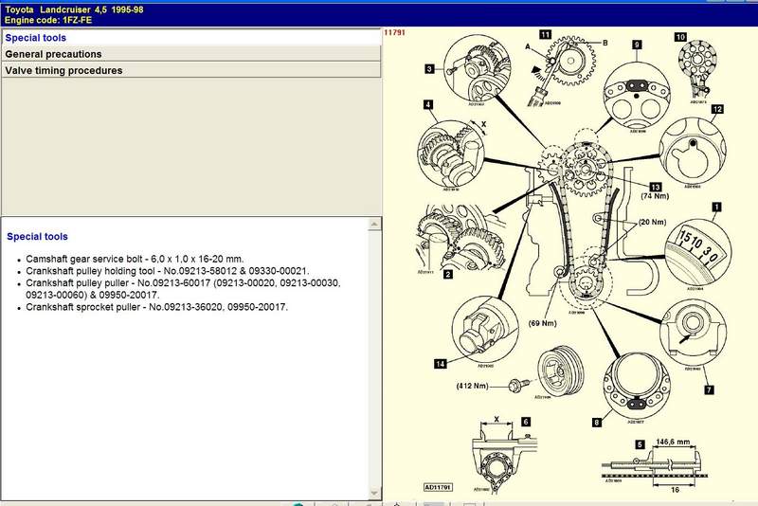Click label 'A' near callout 11
This screenshot has height=506, width=758.
528,46
